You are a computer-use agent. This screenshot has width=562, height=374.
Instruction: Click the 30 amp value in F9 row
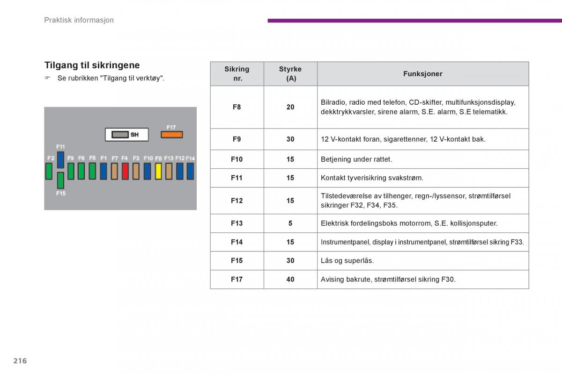(290, 139)
